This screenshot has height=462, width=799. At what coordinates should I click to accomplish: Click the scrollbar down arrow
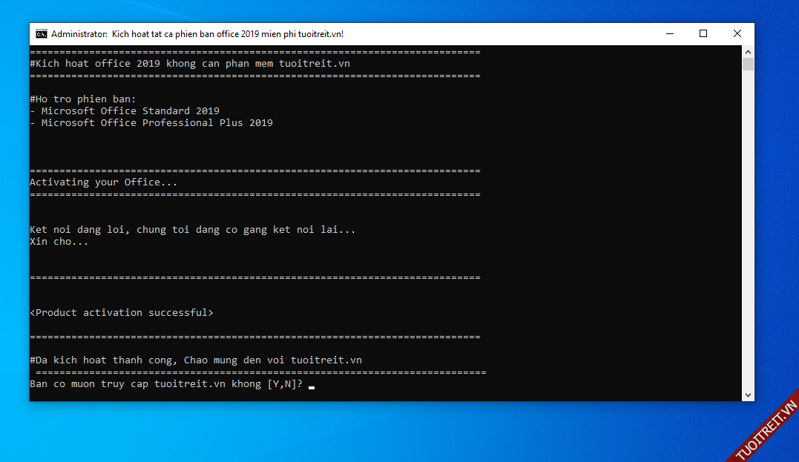pyautogui.click(x=749, y=395)
